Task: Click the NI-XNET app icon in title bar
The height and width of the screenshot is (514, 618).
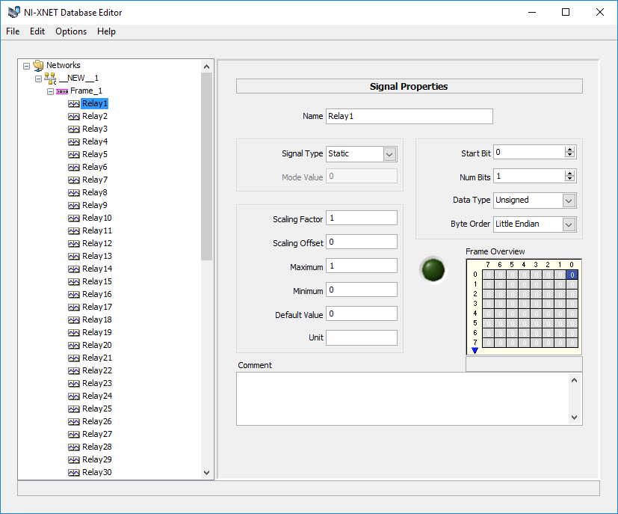Action: click(x=13, y=12)
